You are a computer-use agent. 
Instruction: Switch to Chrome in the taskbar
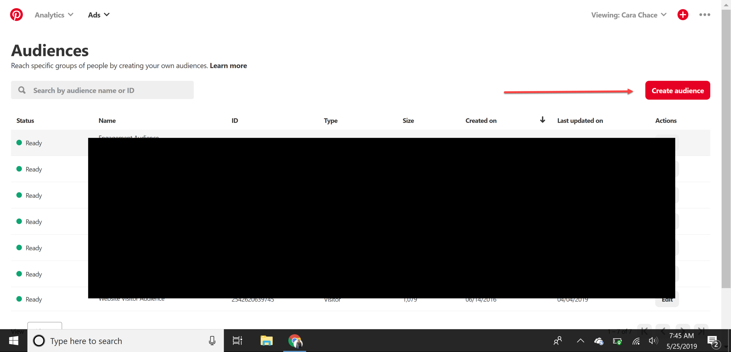pyautogui.click(x=295, y=341)
